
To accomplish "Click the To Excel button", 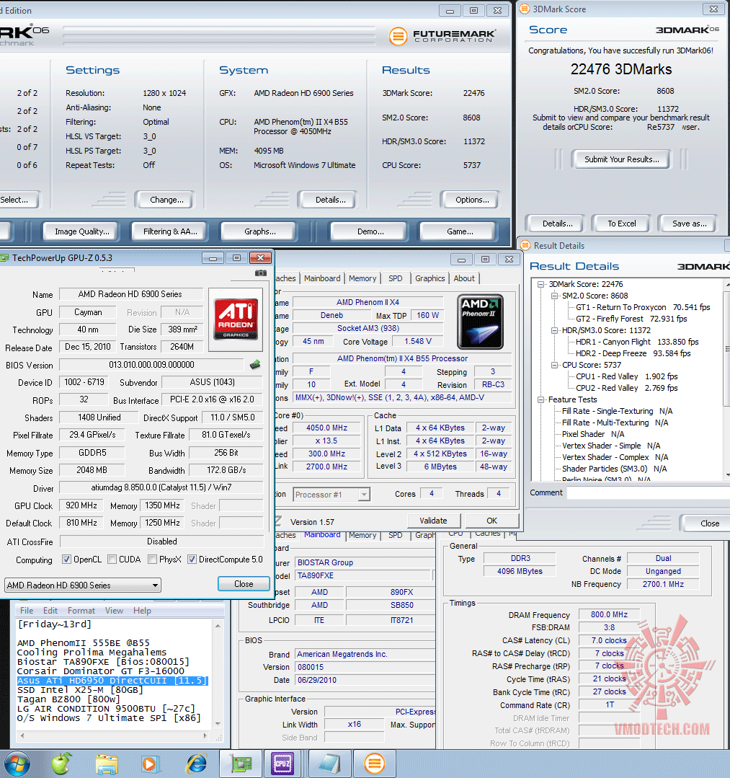I will click(622, 224).
